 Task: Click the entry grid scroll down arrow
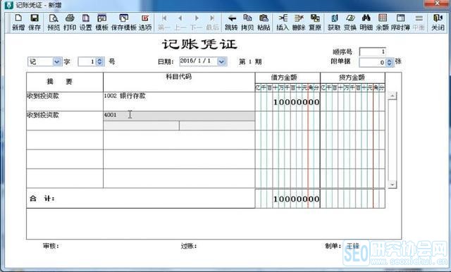[392, 185]
